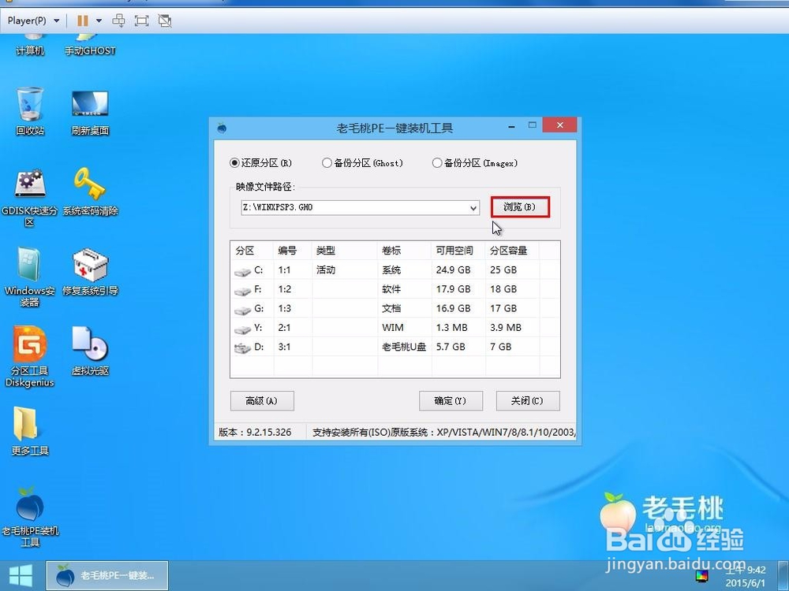
Task: Click the 确定(Y) confirm button
Action: coord(451,401)
